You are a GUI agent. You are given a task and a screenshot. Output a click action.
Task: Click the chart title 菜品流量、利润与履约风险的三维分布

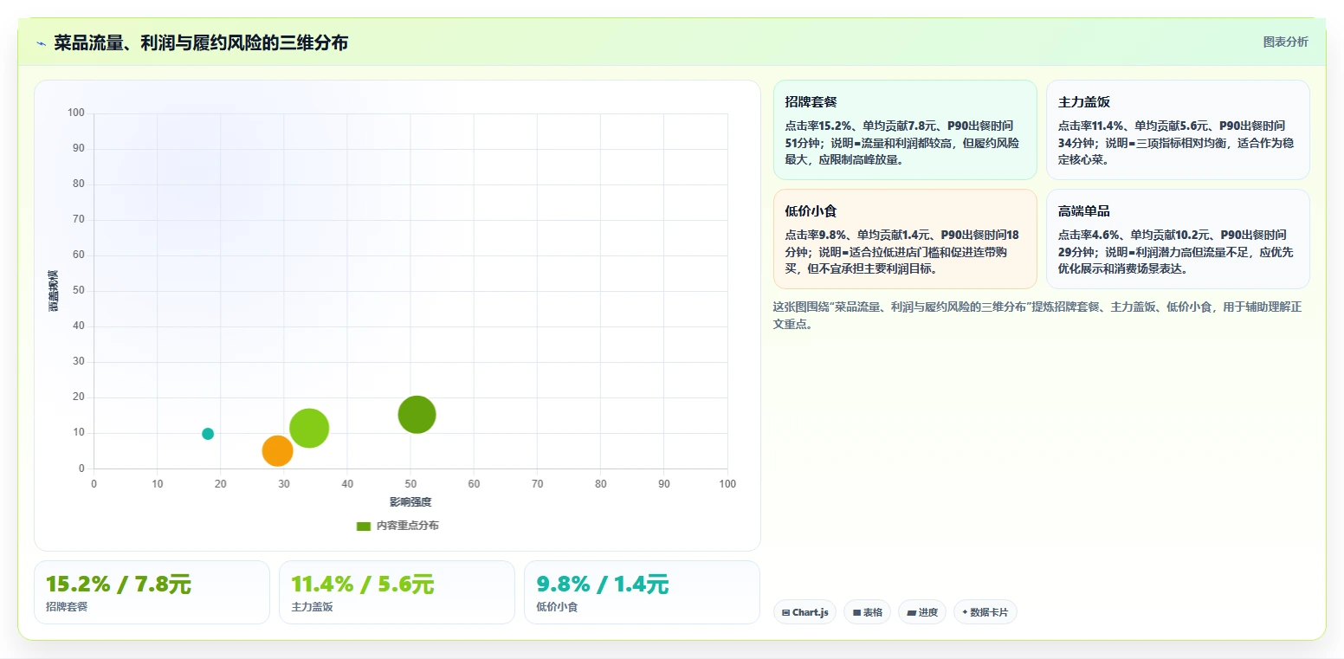pyautogui.click(x=201, y=42)
